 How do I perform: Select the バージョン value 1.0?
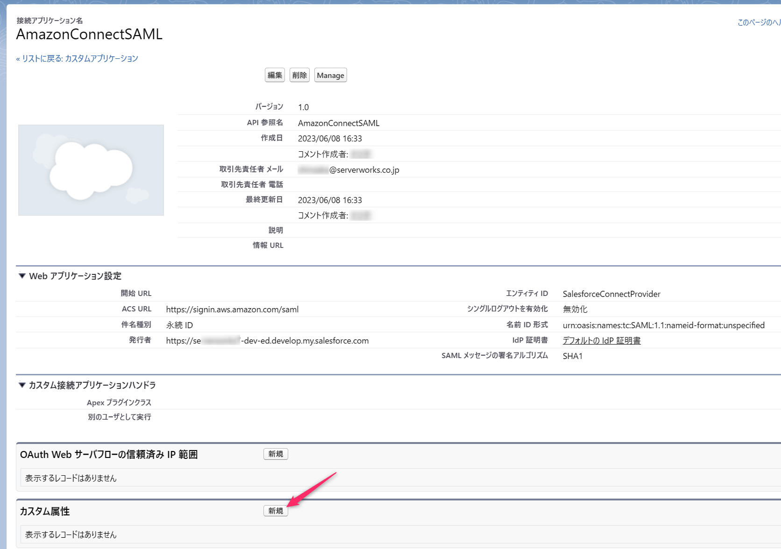point(304,107)
